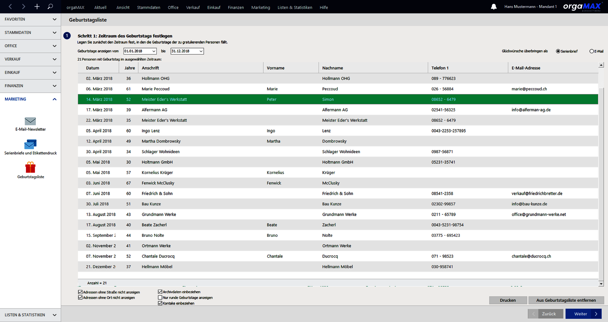Image resolution: width=608 pixels, height=322 pixels.
Task: Select the Ingo Lenz address cell
Action: (151, 131)
